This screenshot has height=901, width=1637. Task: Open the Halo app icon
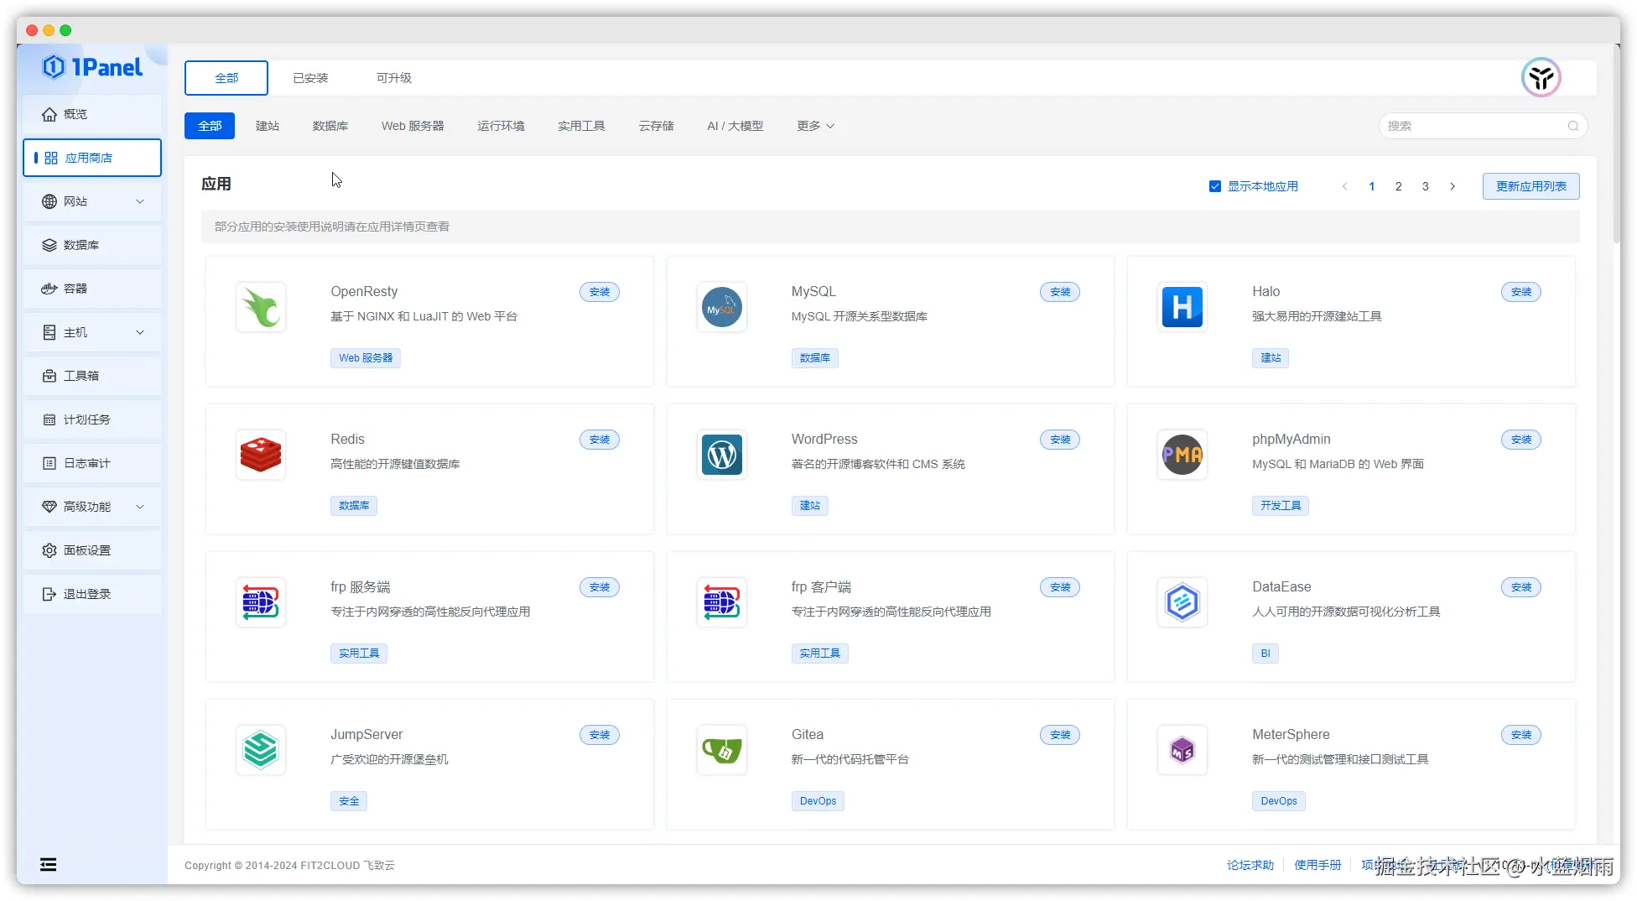[1182, 307]
